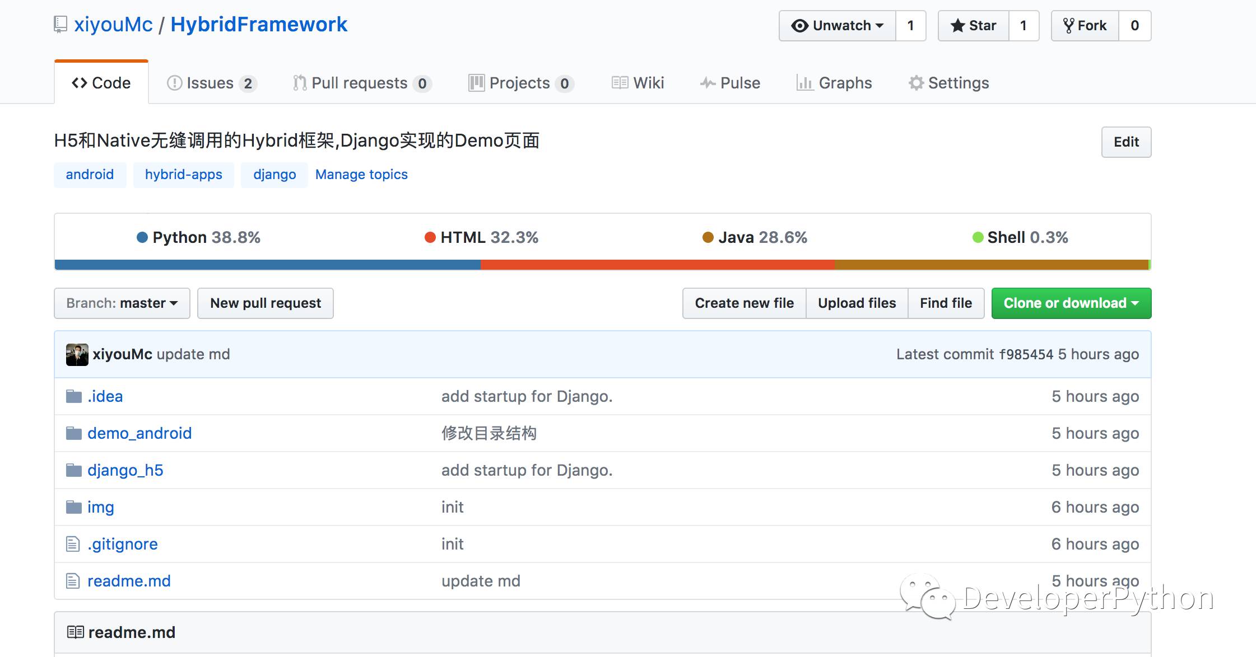The height and width of the screenshot is (657, 1256).
Task: Click Java 28.6% language label
Action: click(755, 237)
